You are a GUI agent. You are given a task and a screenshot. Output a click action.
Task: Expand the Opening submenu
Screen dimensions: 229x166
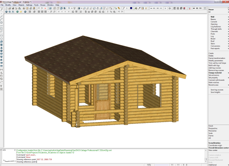[219, 24]
